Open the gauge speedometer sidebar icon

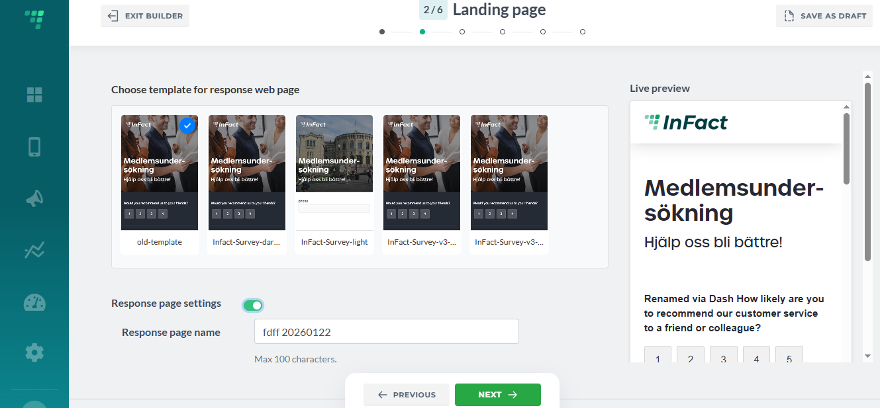point(34,302)
